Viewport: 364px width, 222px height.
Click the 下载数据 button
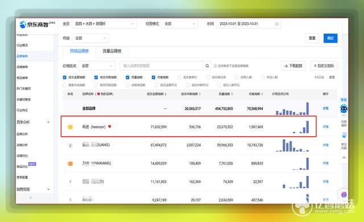293,66
